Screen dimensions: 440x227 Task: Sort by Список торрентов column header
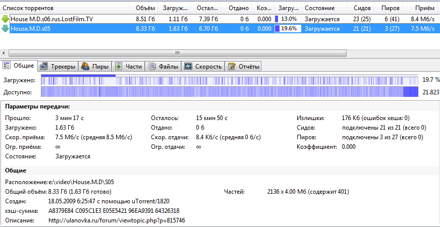[x=65, y=9]
